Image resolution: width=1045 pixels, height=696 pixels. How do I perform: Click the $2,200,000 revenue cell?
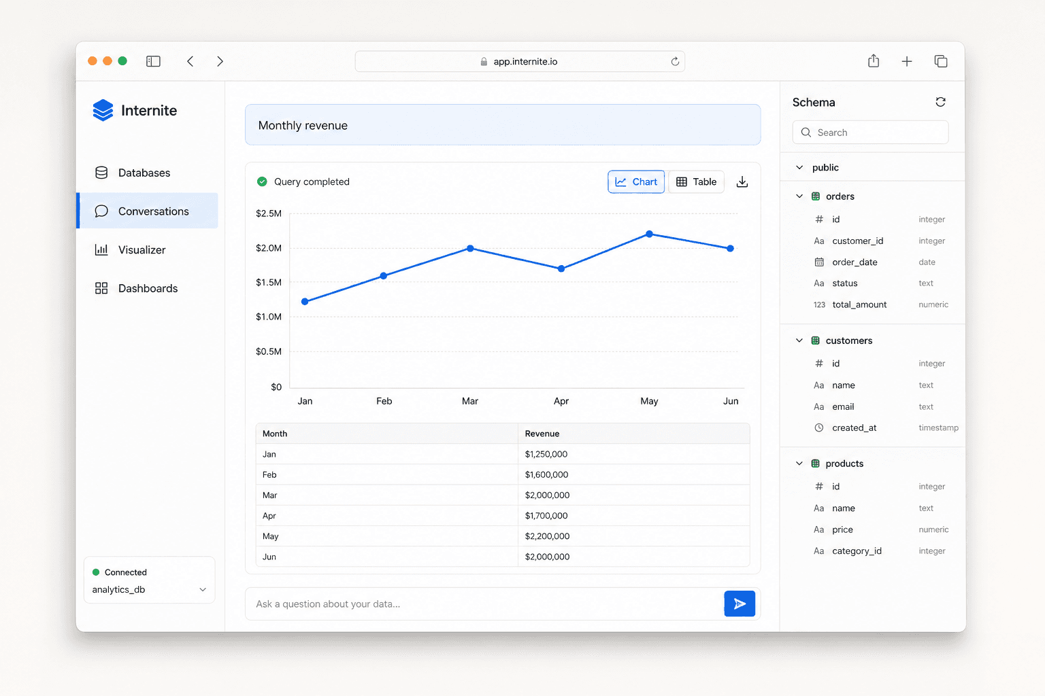(x=633, y=536)
